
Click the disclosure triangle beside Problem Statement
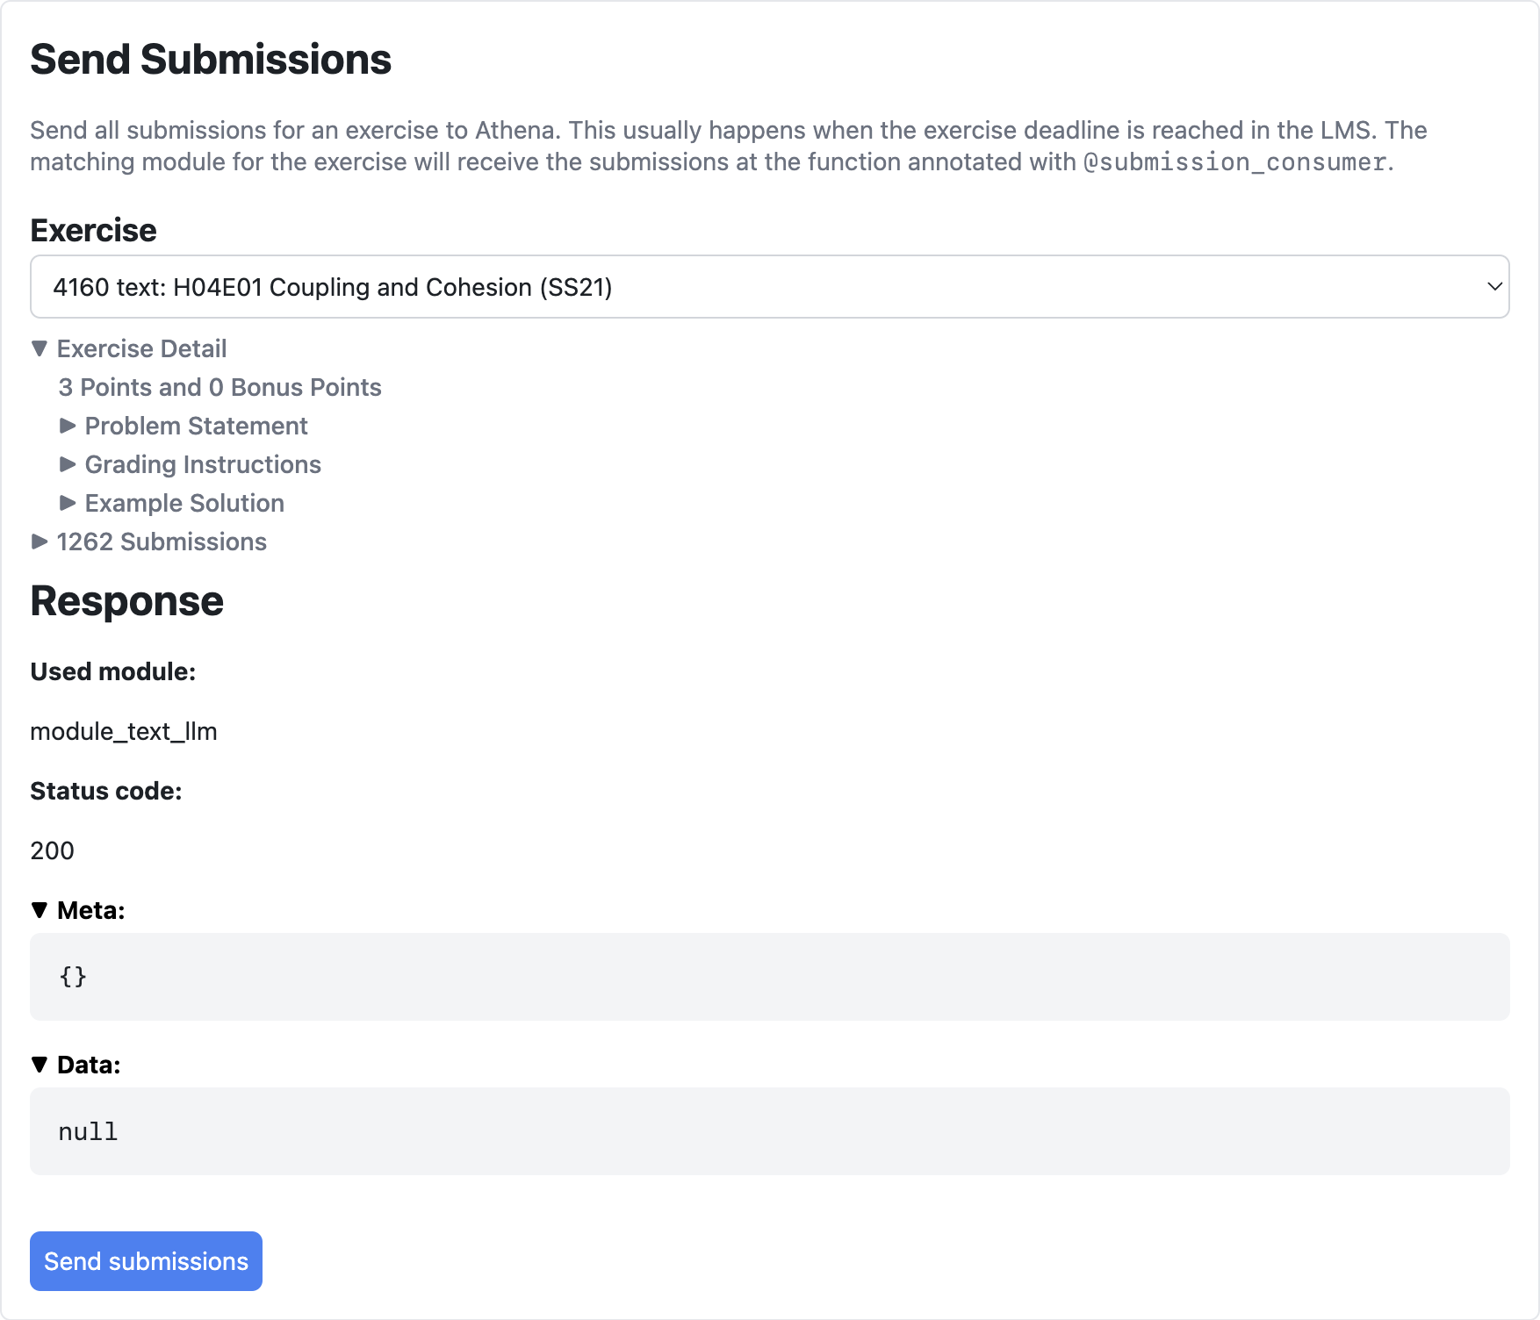point(68,426)
